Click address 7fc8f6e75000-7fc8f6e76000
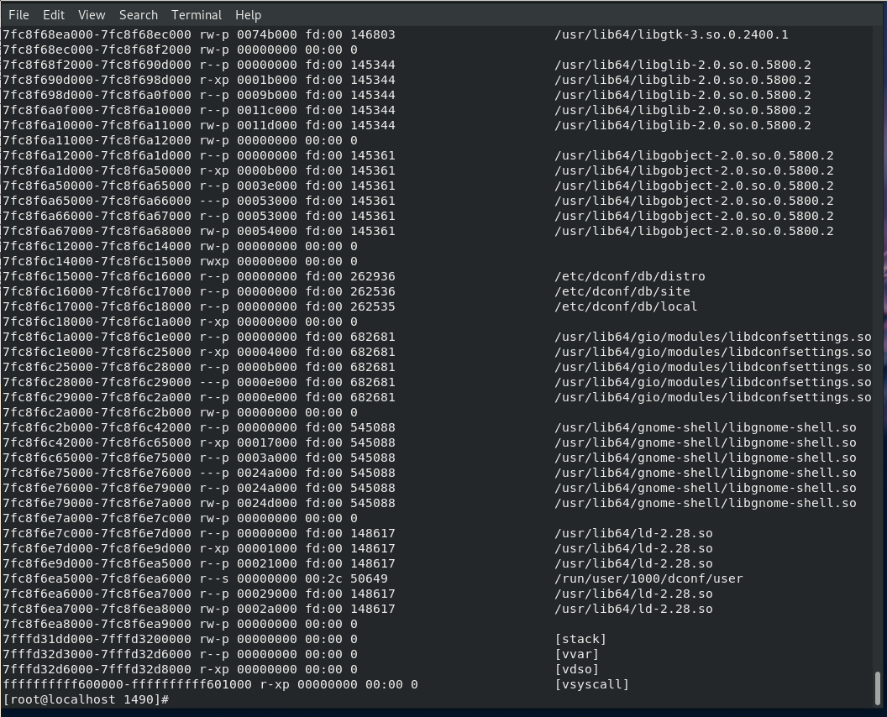 (x=97, y=473)
